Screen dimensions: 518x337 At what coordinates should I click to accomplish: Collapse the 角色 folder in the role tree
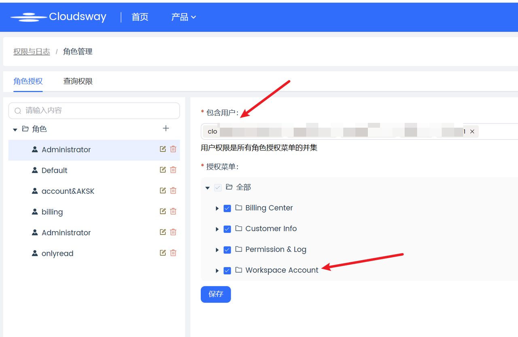(15, 130)
